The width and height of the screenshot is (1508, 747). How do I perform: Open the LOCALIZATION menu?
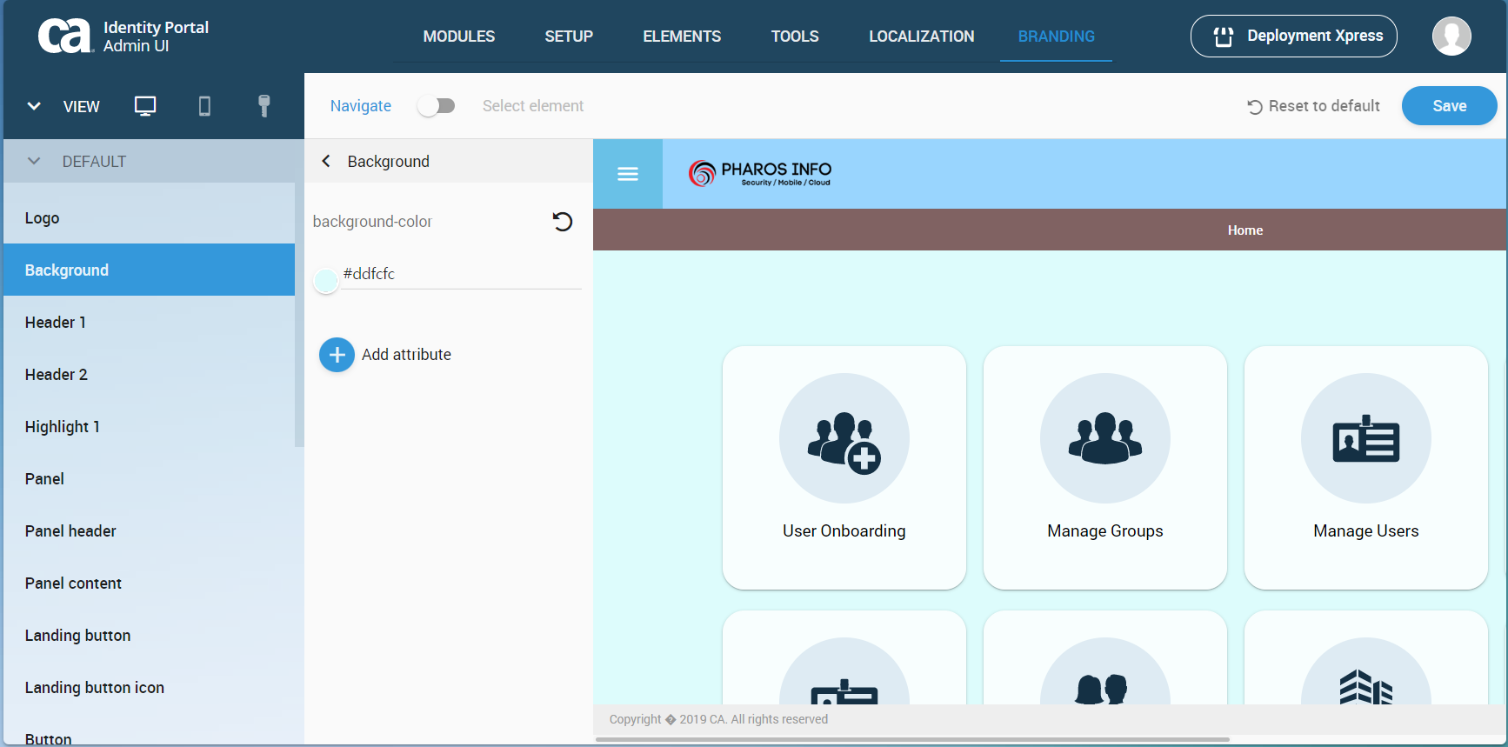click(x=922, y=37)
